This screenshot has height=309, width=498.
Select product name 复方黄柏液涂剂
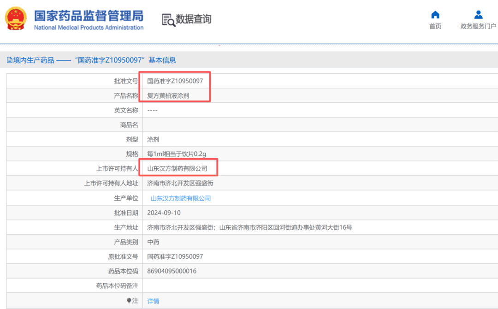(168, 95)
